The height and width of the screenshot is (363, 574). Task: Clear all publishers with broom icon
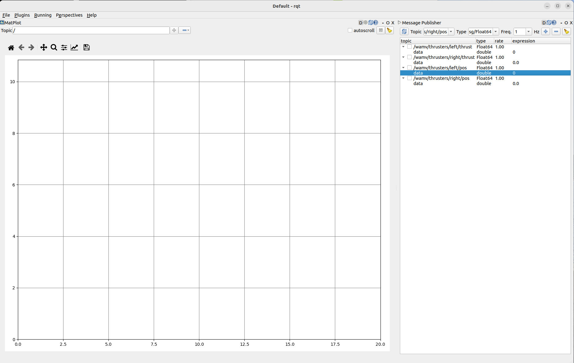567,31
